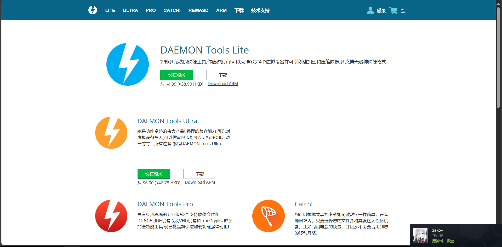Open the LITE menu item
Viewport: 502px width, 247px height.
(110, 10)
